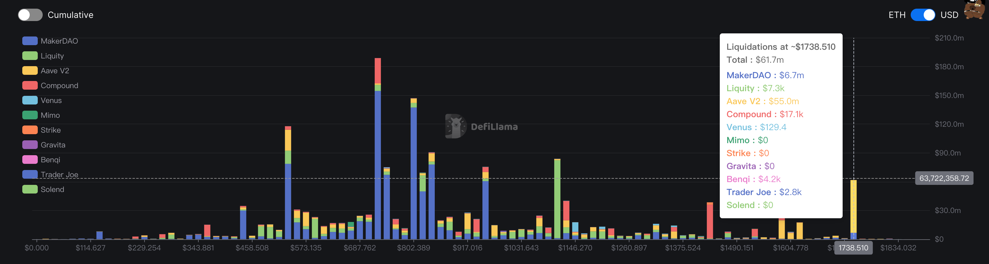Toggle the Trader Joe legend swatch
This screenshot has width=989, height=264.
pos(30,174)
